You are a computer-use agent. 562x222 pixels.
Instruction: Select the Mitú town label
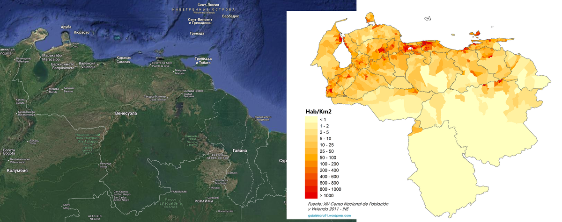pos(66,206)
